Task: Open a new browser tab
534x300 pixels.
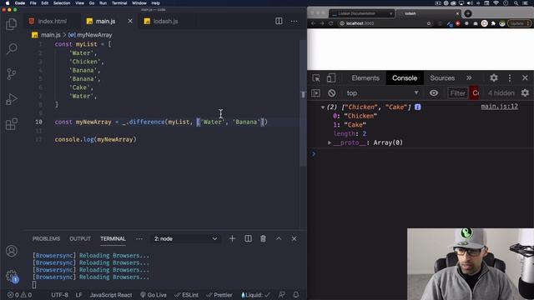Action: tap(468, 13)
